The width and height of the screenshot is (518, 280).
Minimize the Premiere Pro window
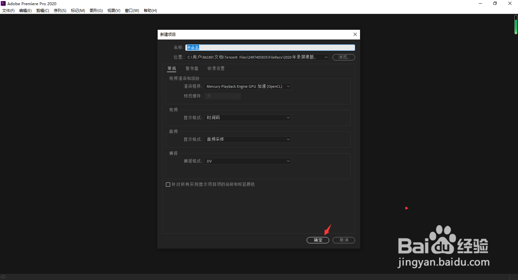click(480, 4)
